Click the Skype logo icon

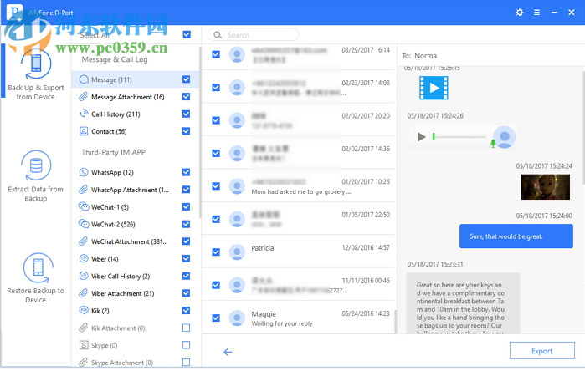tap(84, 345)
